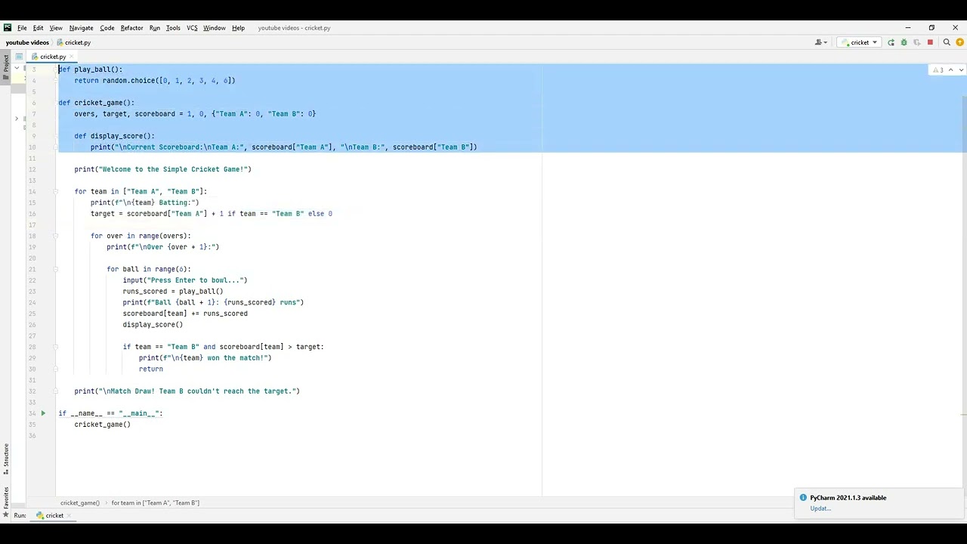This screenshot has height=544, width=967.
Task: Fold the 'for team in' loop
Action: [x=55, y=191]
